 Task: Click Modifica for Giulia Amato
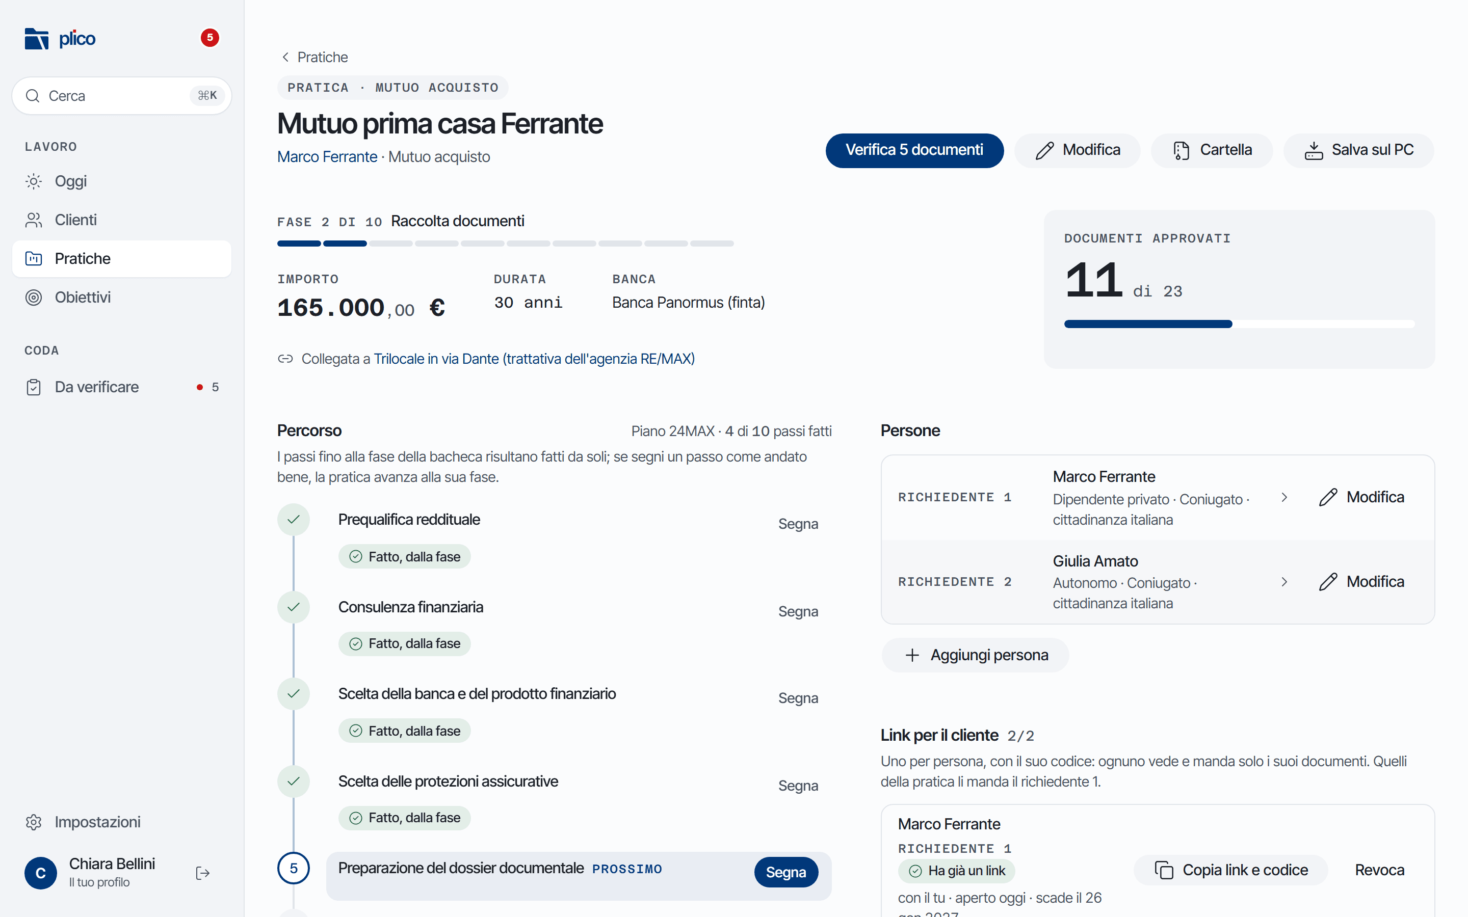(1361, 582)
